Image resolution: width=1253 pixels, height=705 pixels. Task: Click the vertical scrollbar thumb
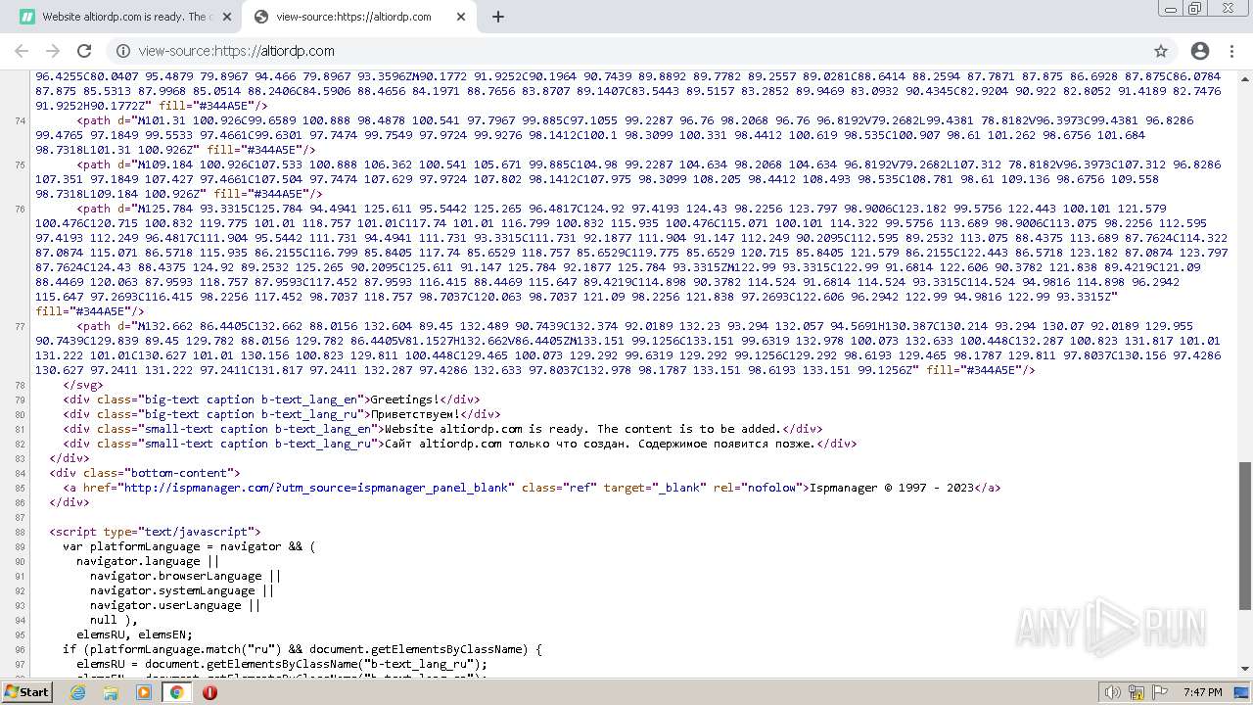pyautogui.click(x=1245, y=535)
